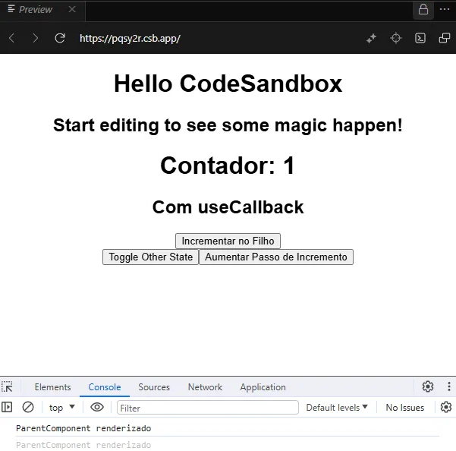Click the first ParentComponent renderizado log line
The width and height of the screenshot is (456, 451).
point(83,428)
